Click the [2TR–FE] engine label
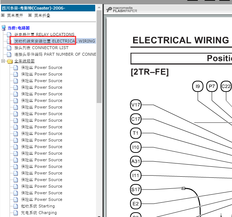 click(x=150, y=72)
